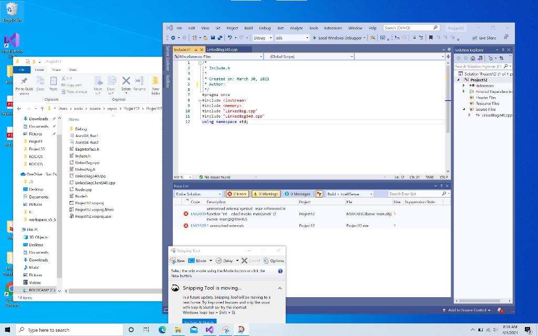
Task: Click the Live Share button
Action: [484, 38]
